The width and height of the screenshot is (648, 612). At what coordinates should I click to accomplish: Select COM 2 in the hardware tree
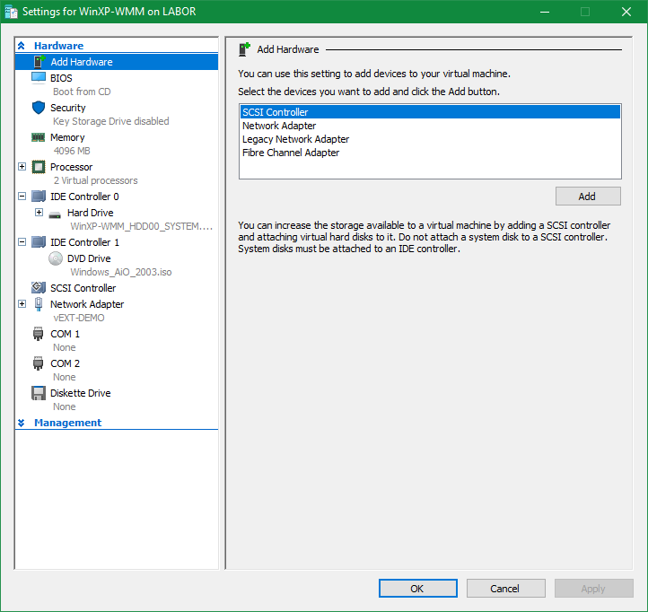[65, 363]
